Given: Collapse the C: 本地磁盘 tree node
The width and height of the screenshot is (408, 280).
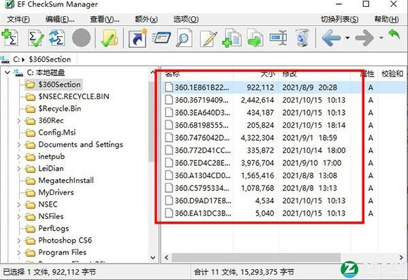Looking at the screenshot, I should coord(7,73).
